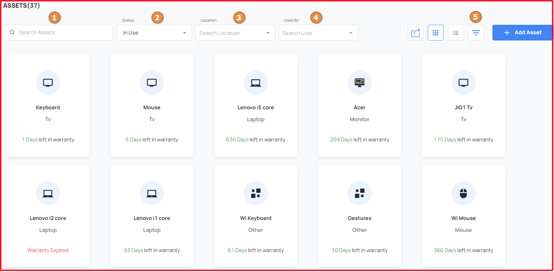Click the Wi Mouse icon
The height and width of the screenshot is (272, 554).
(x=463, y=193)
